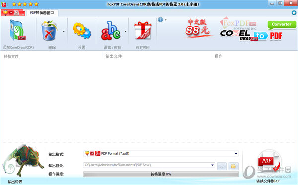This screenshot has height=185, width=298.
Task: Open the output format PDF Format dropdown
Action: (x=161, y=153)
